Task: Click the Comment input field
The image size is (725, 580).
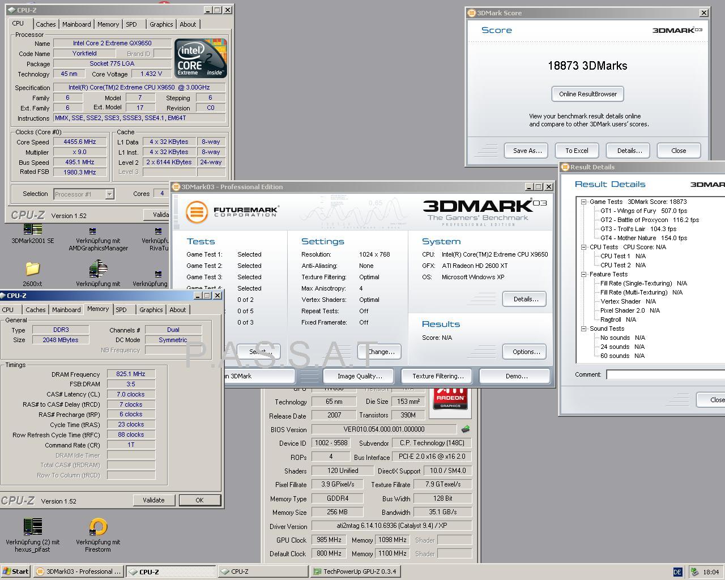Action: coord(666,374)
